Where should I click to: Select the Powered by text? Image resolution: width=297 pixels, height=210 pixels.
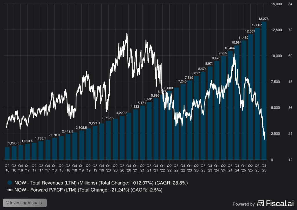(x=244, y=204)
